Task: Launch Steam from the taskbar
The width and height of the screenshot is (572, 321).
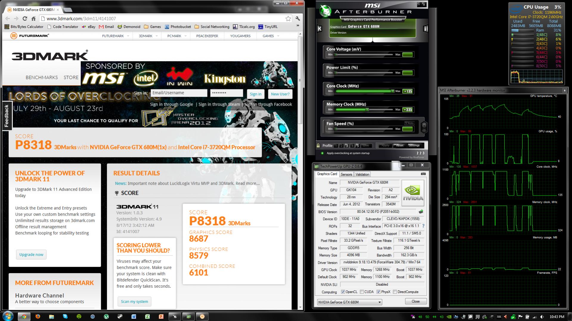Action: tap(120, 317)
